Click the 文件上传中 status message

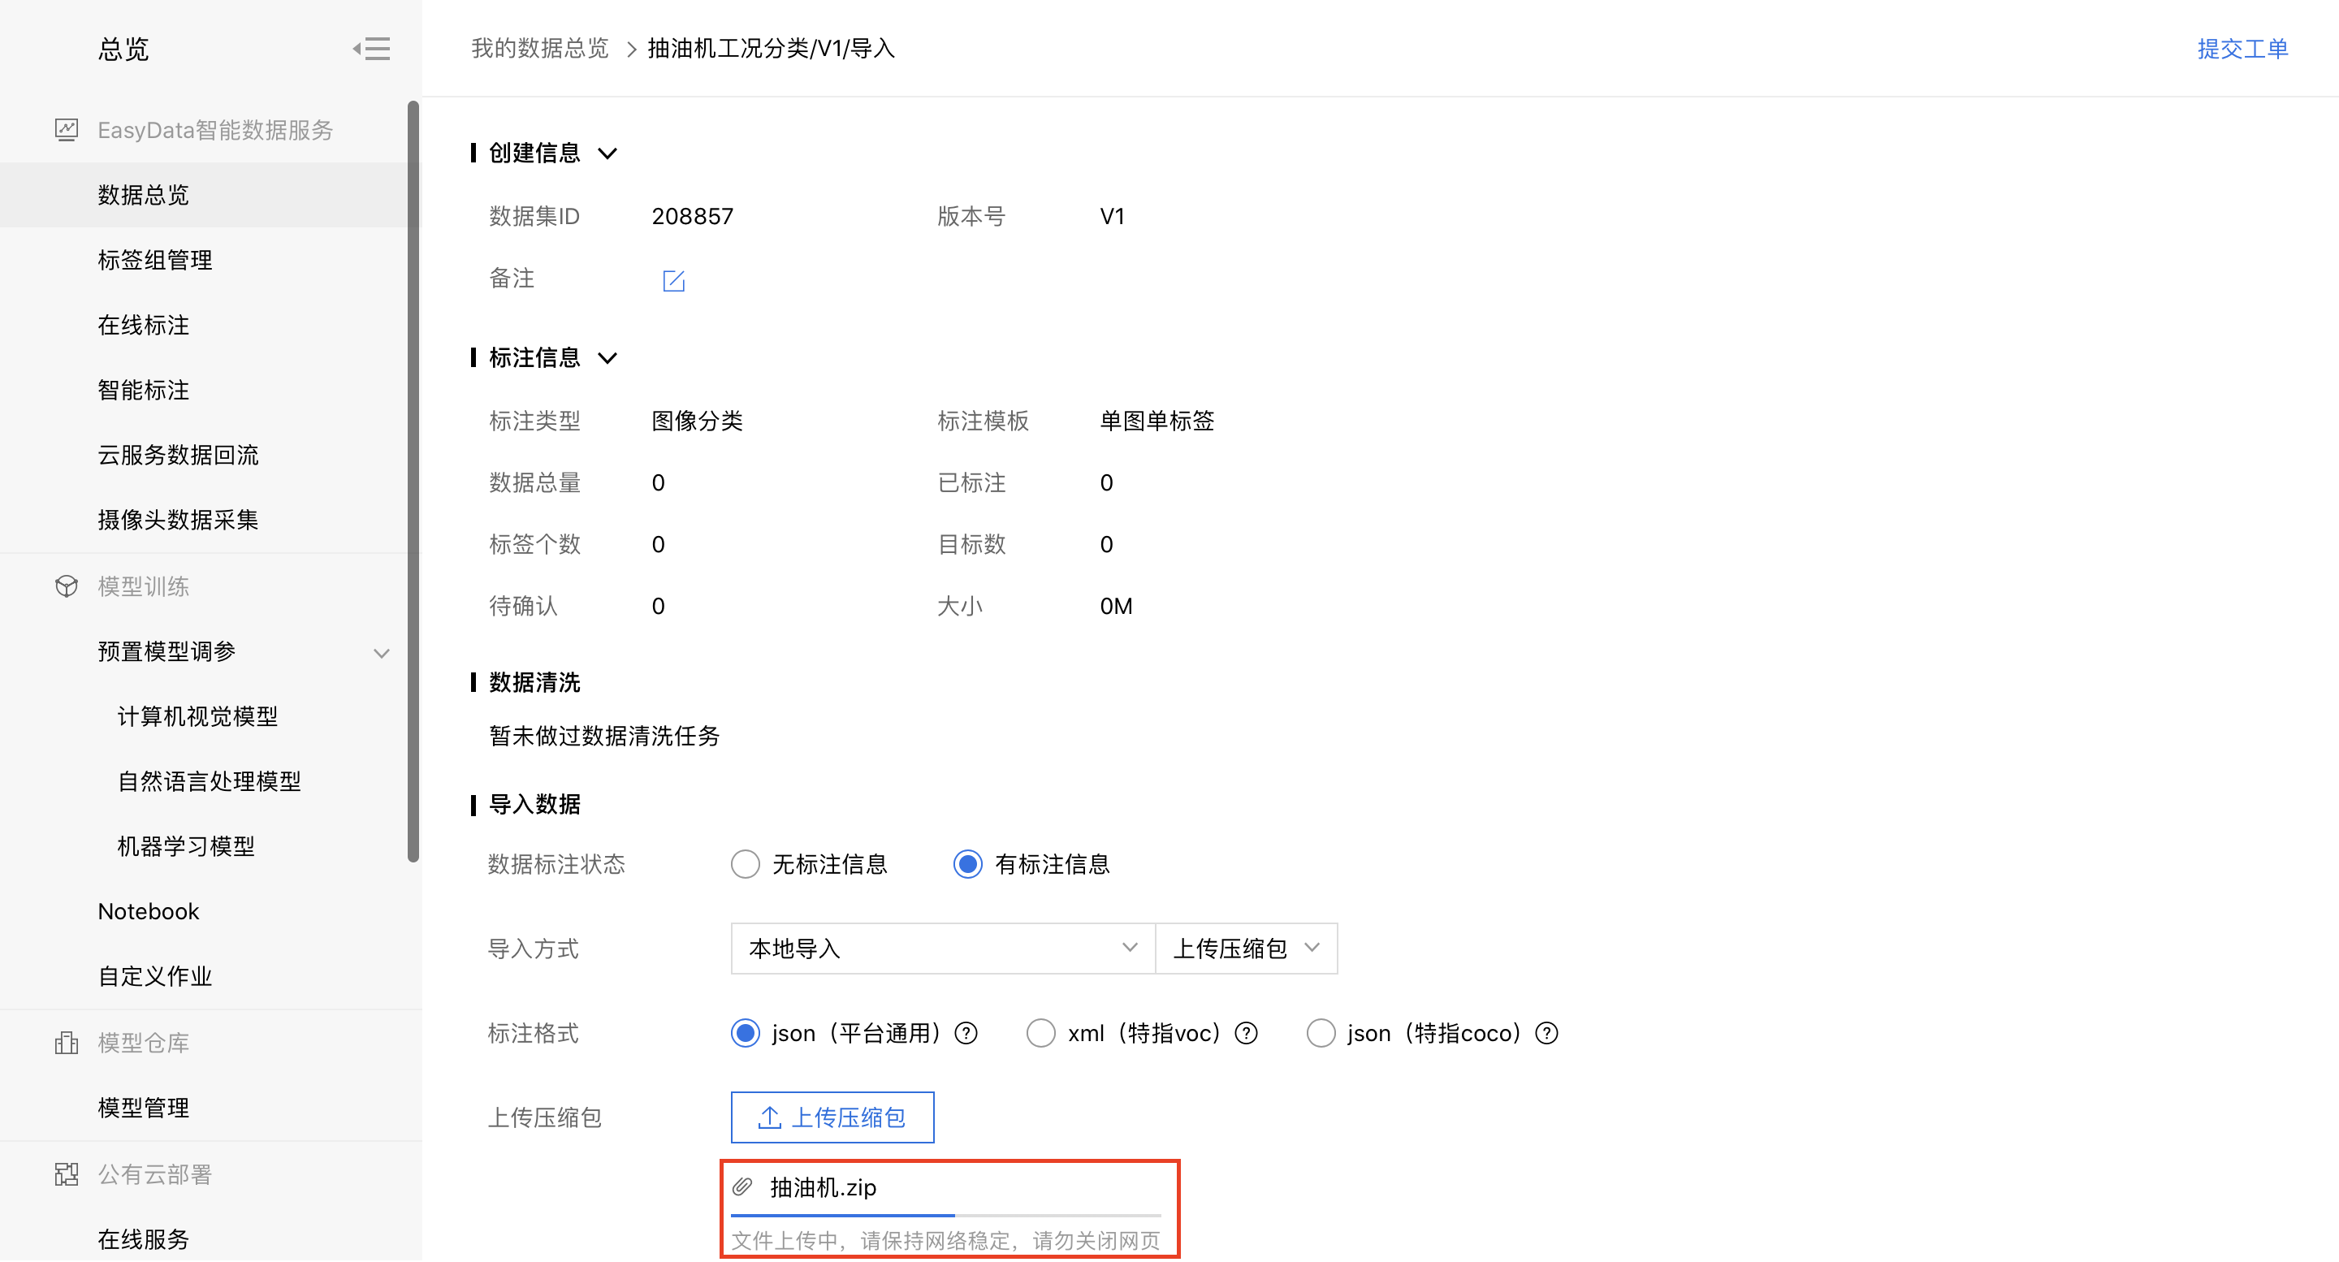[945, 1240]
